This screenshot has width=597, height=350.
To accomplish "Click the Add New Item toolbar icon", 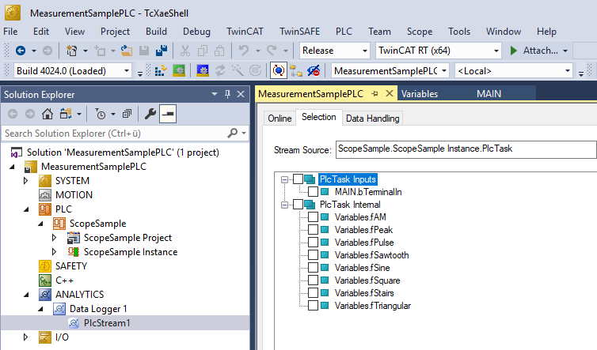I will tap(100, 51).
